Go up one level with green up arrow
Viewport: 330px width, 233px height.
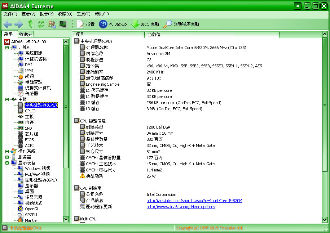pos(31,24)
